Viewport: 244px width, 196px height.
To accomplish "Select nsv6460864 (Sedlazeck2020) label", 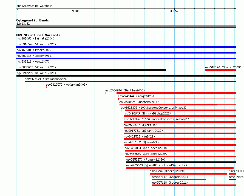I will click(x=146, y=148).
